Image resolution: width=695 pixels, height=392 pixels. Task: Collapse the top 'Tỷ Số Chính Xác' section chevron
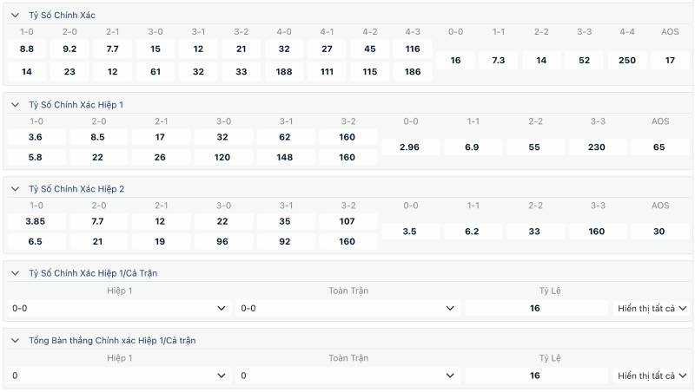tap(15, 15)
